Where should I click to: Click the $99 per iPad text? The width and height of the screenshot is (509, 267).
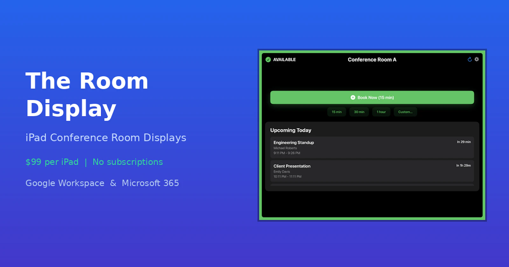(x=52, y=162)
